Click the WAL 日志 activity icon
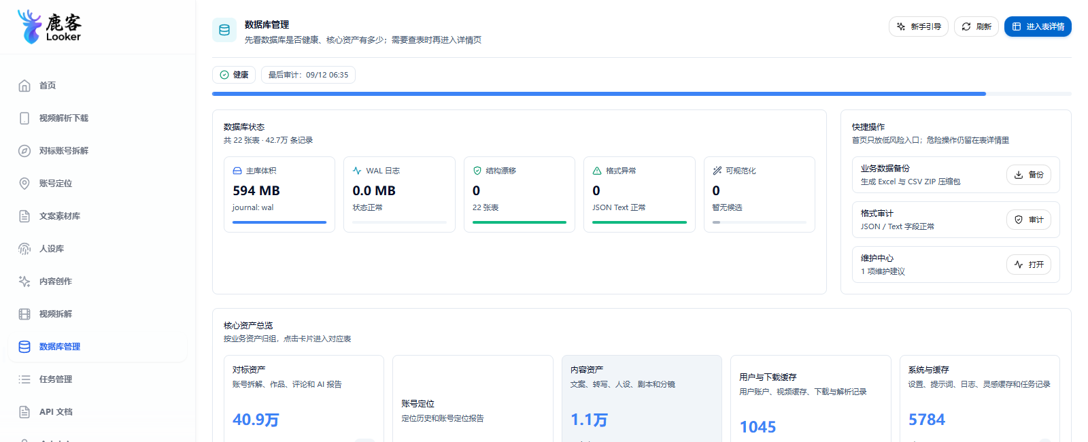This screenshot has width=1088, height=442. click(x=357, y=171)
